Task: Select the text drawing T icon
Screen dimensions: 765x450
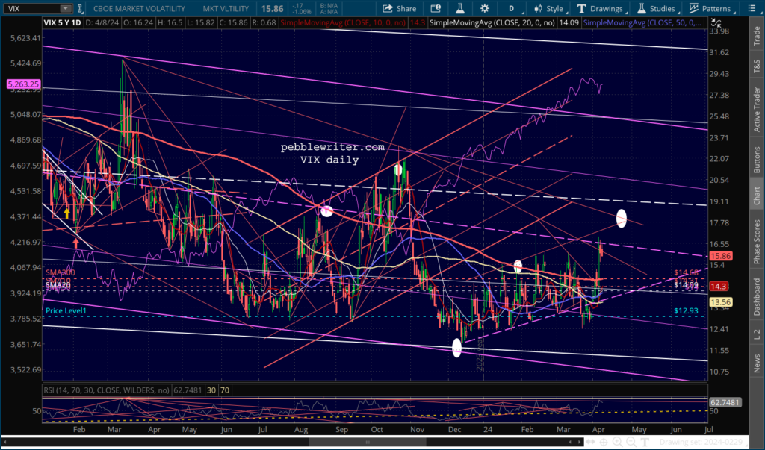Action: pos(645,443)
